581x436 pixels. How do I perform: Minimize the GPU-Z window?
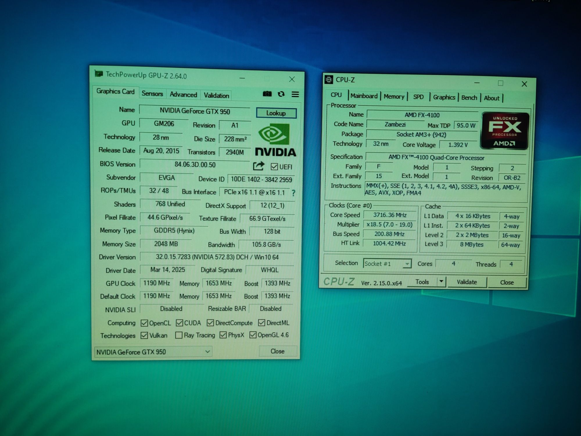coord(242,78)
